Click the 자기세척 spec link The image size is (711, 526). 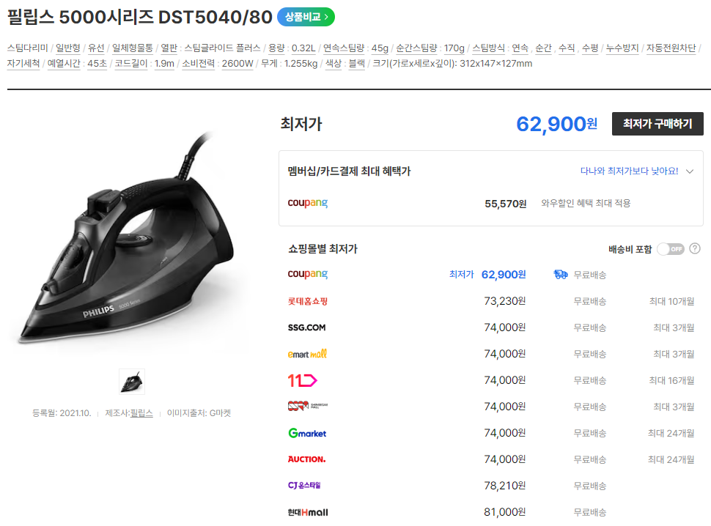[23, 64]
